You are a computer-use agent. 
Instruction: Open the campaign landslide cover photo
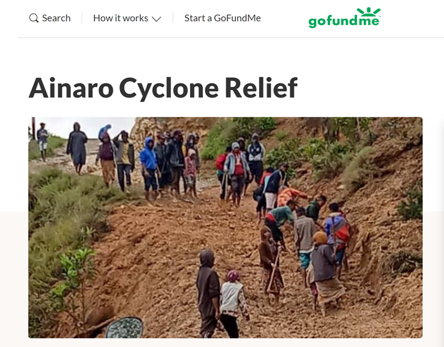pyautogui.click(x=225, y=228)
